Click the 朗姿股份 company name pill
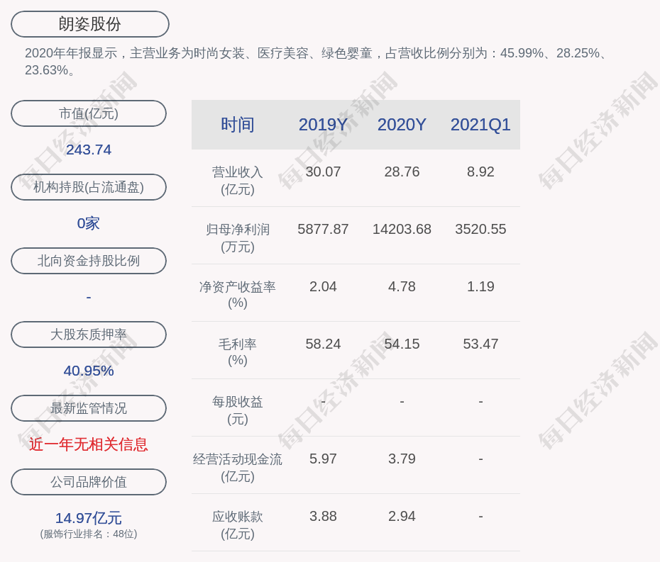The image size is (660, 562). (x=89, y=24)
